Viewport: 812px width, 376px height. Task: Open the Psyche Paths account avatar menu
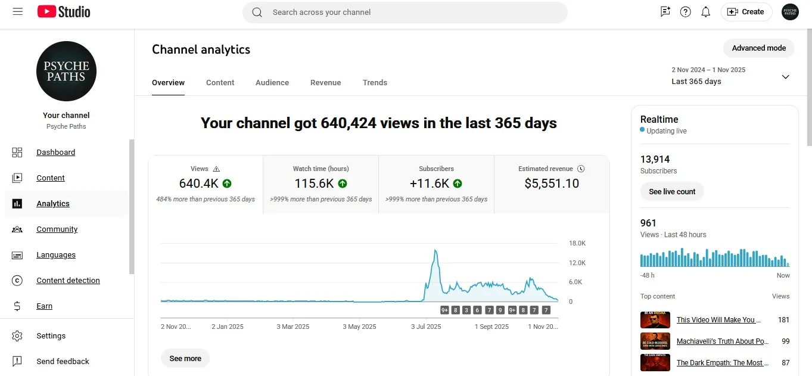point(790,12)
